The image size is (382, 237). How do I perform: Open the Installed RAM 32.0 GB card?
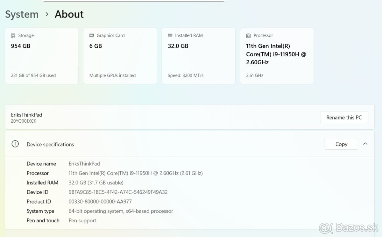198,56
